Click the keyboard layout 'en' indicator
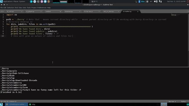 (151, 1)
